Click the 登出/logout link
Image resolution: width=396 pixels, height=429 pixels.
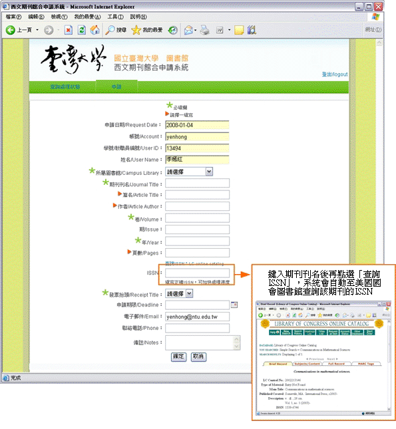coord(335,74)
